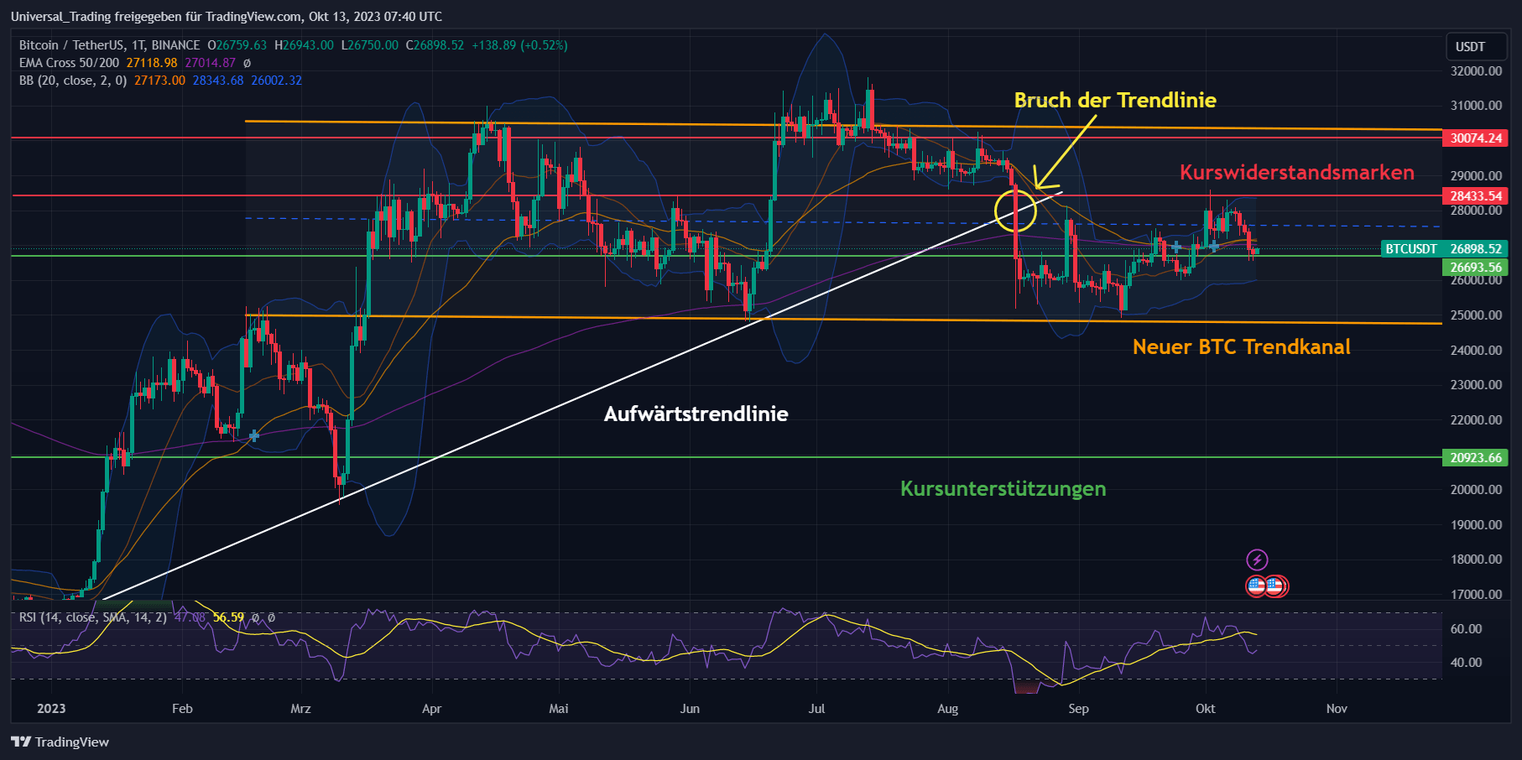Click the BB upper value 28343.68
1522x760 pixels.
(x=218, y=81)
